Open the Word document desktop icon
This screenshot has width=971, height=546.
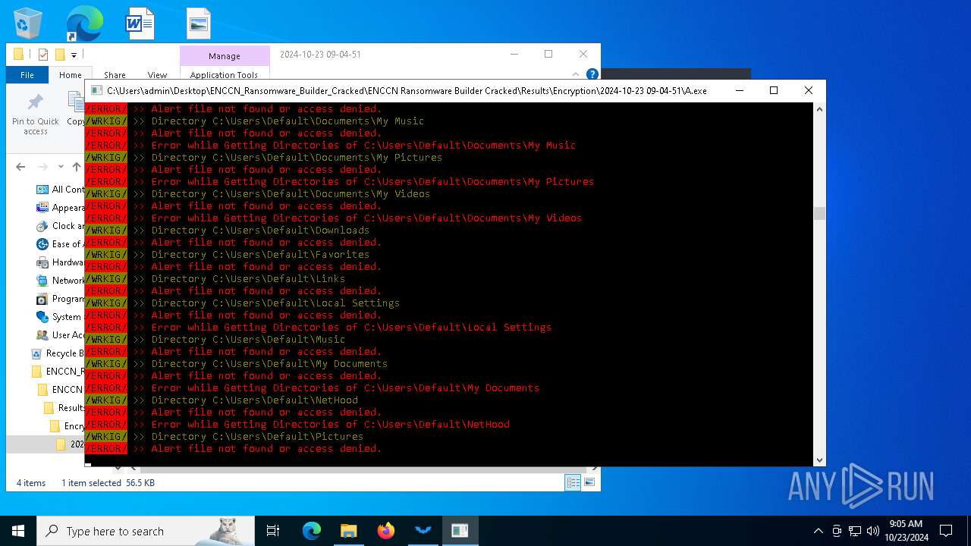coord(140,23)
